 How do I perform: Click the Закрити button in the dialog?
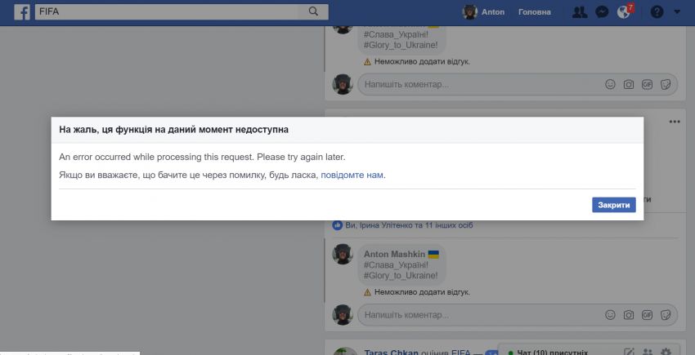(x=614, y=205)
